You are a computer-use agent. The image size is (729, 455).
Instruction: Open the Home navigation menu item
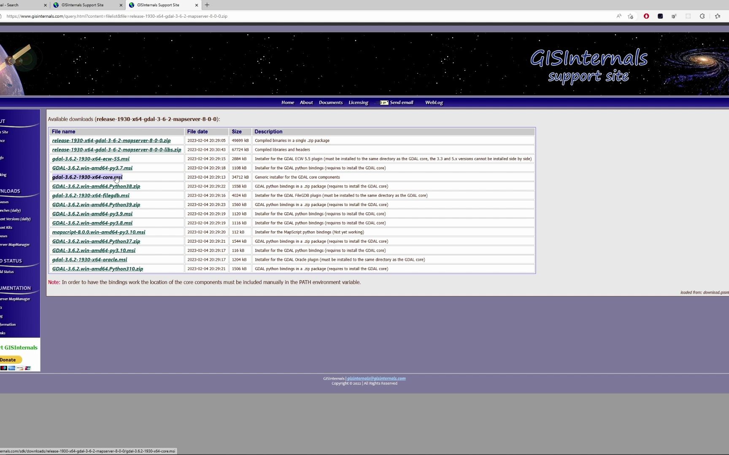click(288, 102)
